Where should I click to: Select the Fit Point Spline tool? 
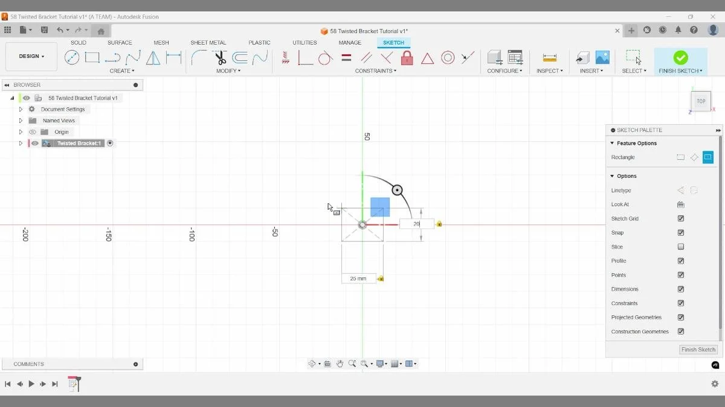tap(132, 57)
